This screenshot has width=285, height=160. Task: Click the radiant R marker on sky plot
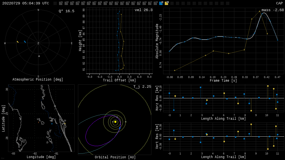(x=39, y=56)
